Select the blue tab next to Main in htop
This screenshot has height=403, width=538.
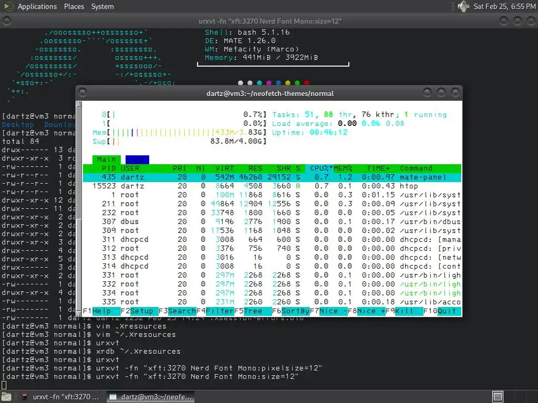coord(137,160)
